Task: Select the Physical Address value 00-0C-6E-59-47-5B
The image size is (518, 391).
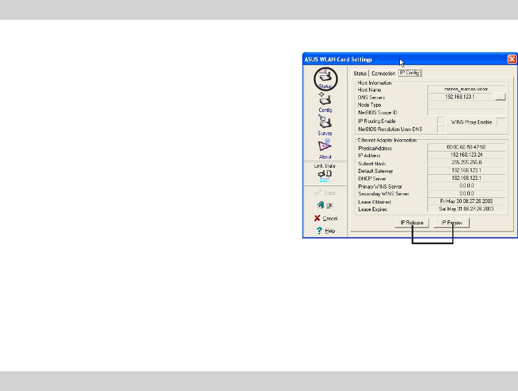Action: pyautogui.click(x=466, y=147)
